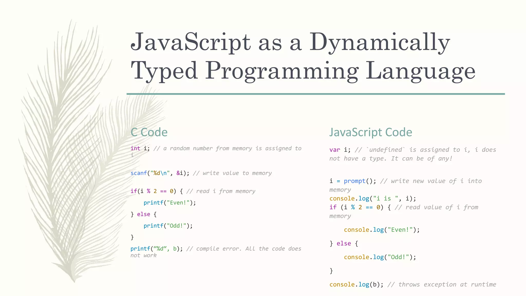This screenshot has width=526, height=296.
Task: Click the printf(“%d“, b); statement
Action: click(156, 249)
